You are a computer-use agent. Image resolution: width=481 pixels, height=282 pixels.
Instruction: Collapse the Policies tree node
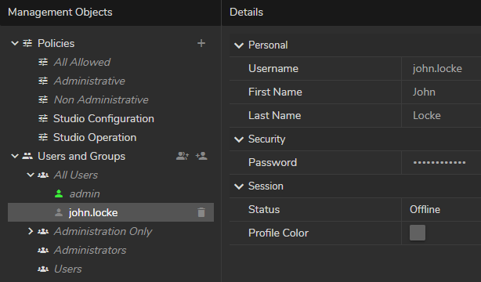pyautogui.click(x=15, y=43)
